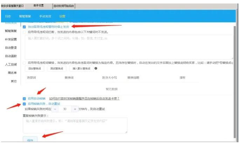Click the settings panel vertical scrollbar
Viewport: 239px width, 144px height.
(x=235, y=82)
